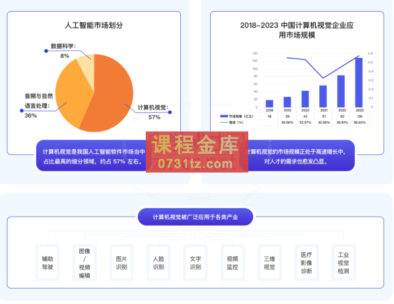Viewport: 394px width, 304px height.
Task: Click the growth rate cell 56.63%
Action: [359, 123]
